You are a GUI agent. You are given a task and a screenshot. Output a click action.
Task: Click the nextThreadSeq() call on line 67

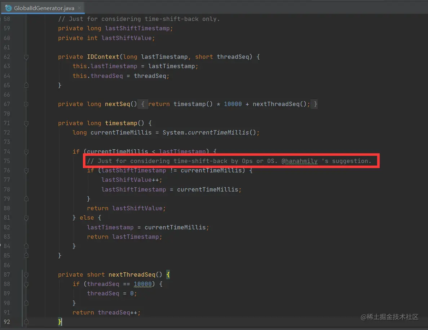pyautogui.click(x=279, y=104)
